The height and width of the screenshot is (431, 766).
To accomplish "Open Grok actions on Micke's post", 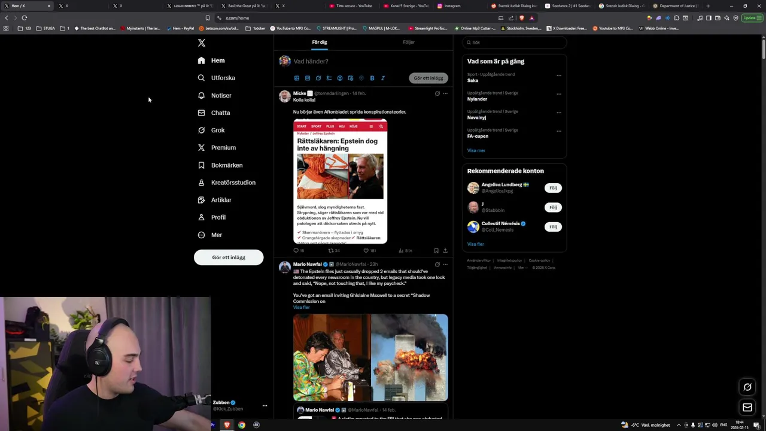I will coord(437,93).
